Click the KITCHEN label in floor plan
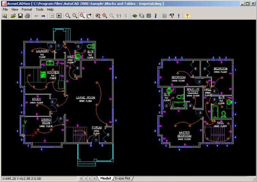This screenshot has width=257, height=182. (53, 72)
